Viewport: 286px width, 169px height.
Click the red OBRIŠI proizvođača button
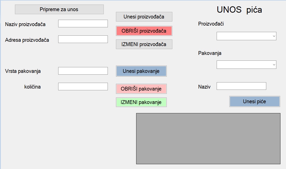click(x=144, y=31)
